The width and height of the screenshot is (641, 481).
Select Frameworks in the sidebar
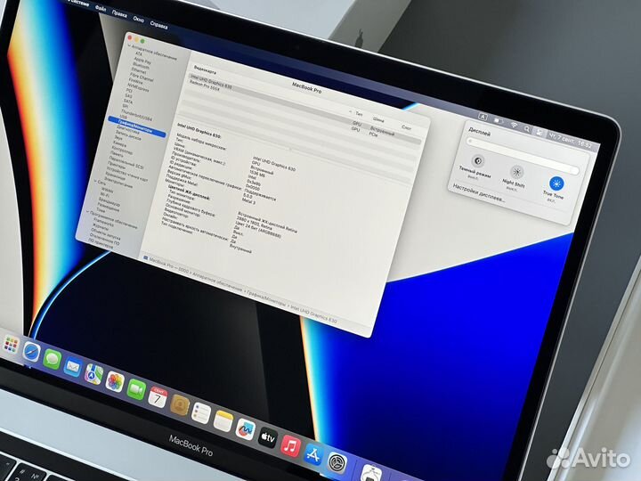pyautogui.click(x=103, y=222)
